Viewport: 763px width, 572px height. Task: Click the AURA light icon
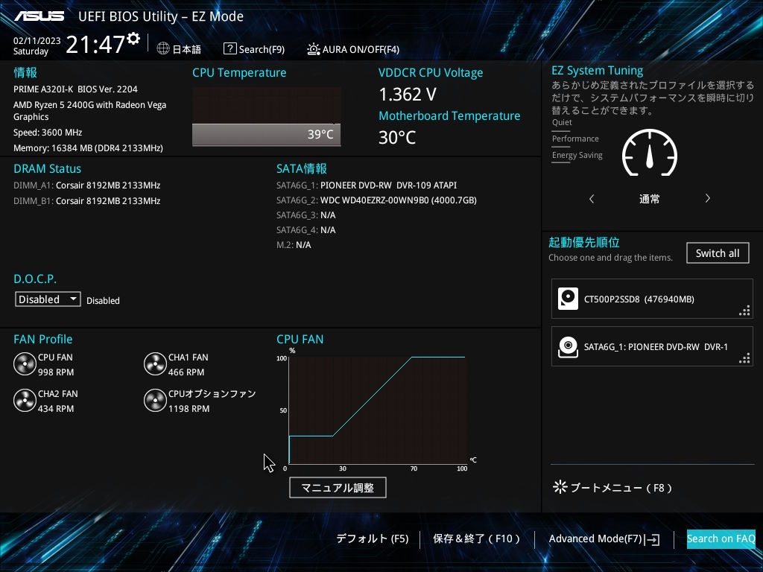(x=314, y=49)
